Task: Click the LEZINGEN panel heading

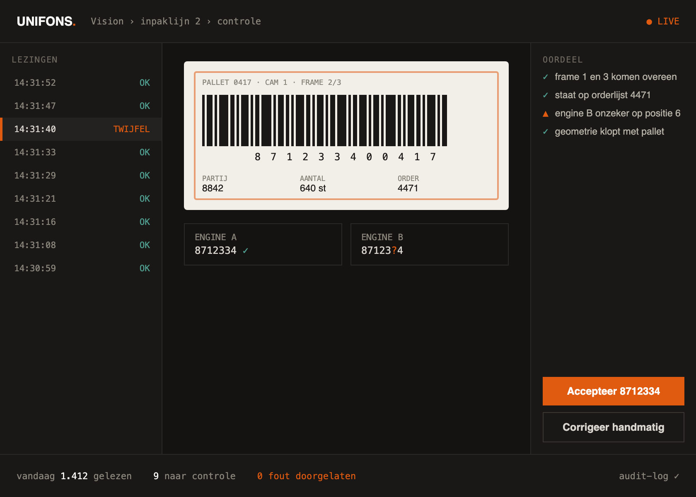Action: (35, 60)
